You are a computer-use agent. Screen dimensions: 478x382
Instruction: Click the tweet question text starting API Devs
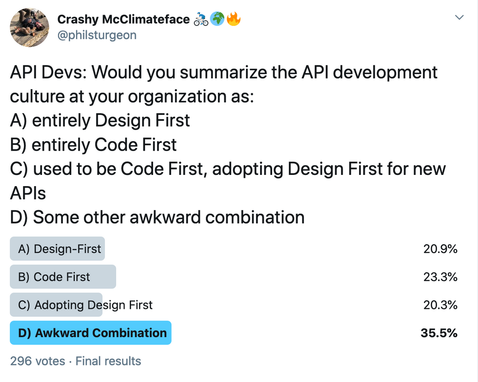[x=223, y=84]
